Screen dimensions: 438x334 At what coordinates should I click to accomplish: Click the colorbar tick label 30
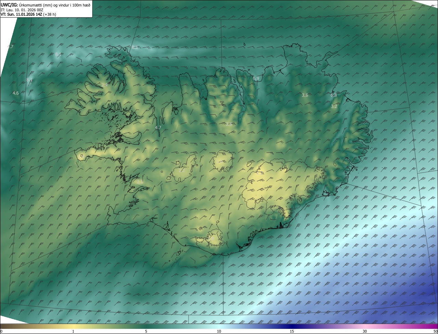click(365, 332)
